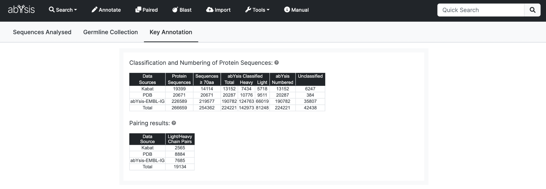This screenshot has width=546, height=189.
Task: Click the unclassified value 35807
Action: point(310,101)
